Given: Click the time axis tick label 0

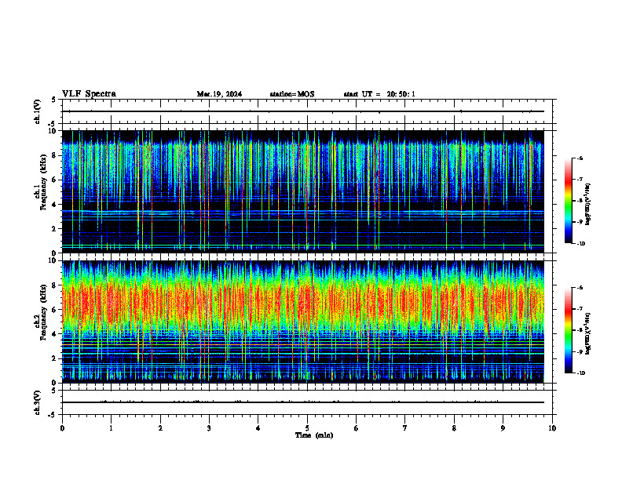Looking at the screenshot, I should [x=62, y=428].
